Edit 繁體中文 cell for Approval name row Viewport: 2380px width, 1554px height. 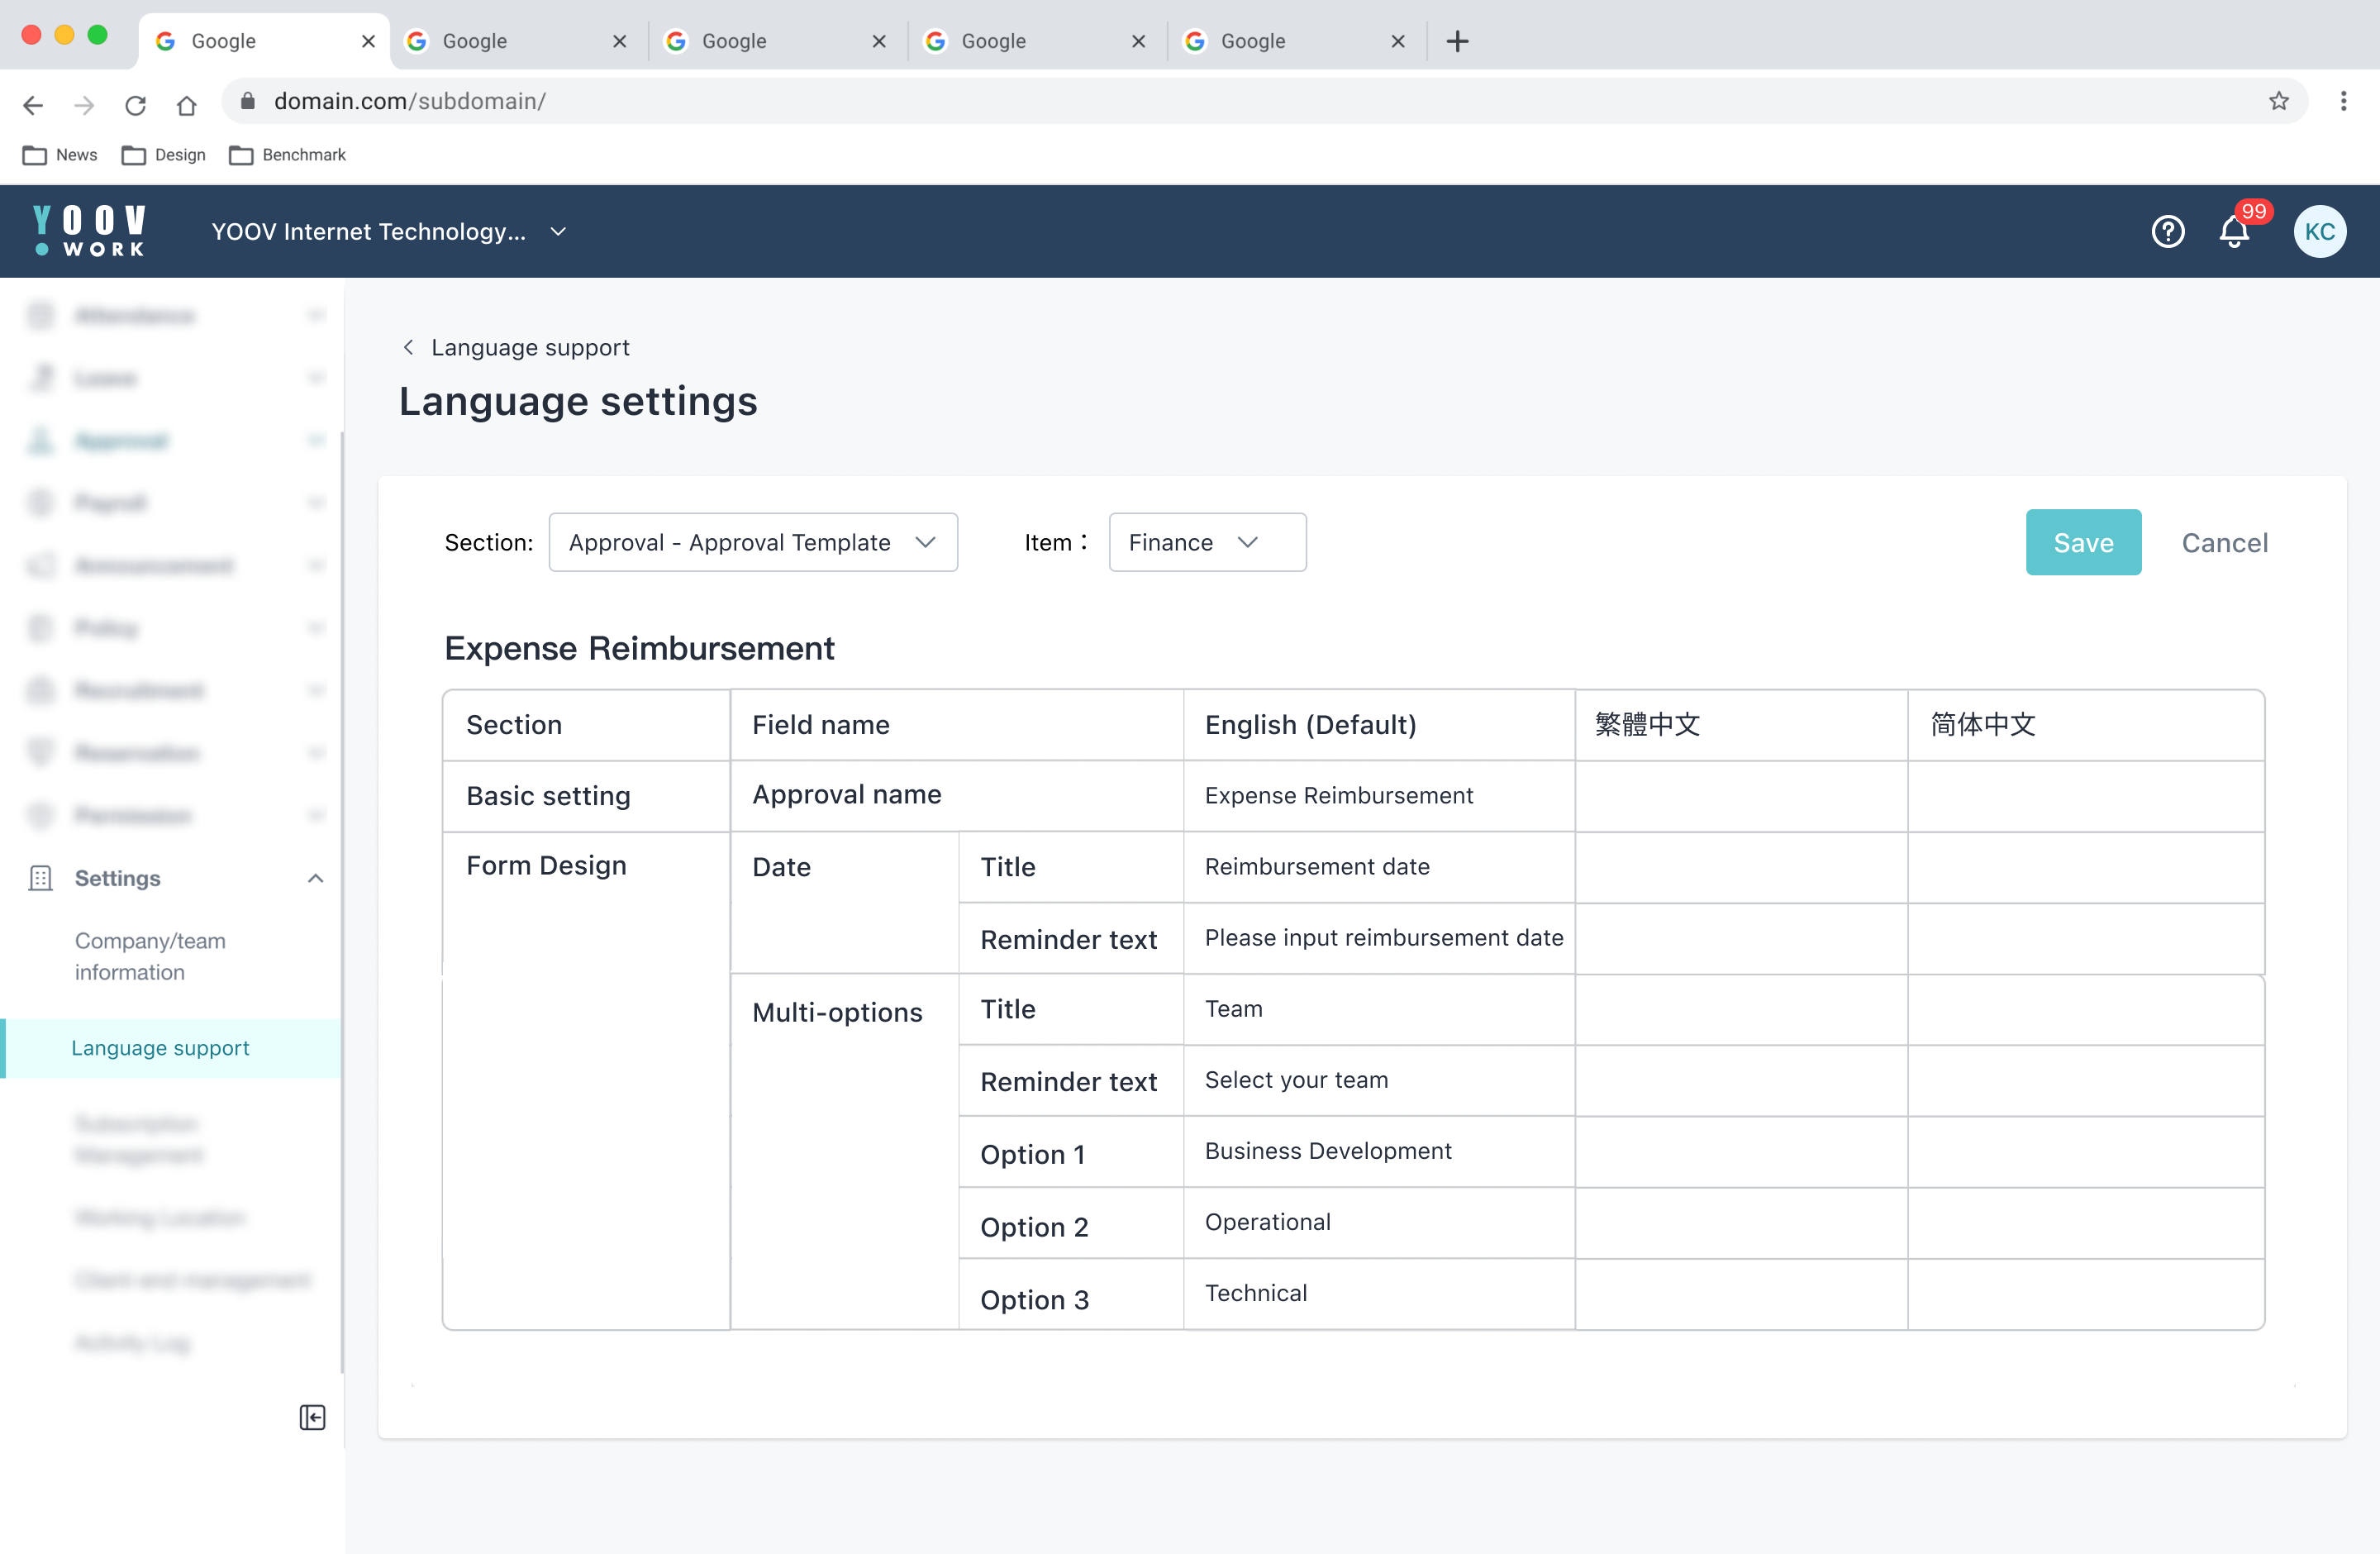tap(1741, 796)
